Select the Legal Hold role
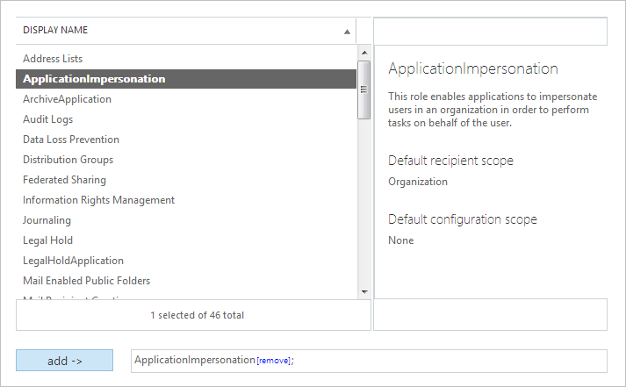The image size is (626, 387). click(47, 240)
